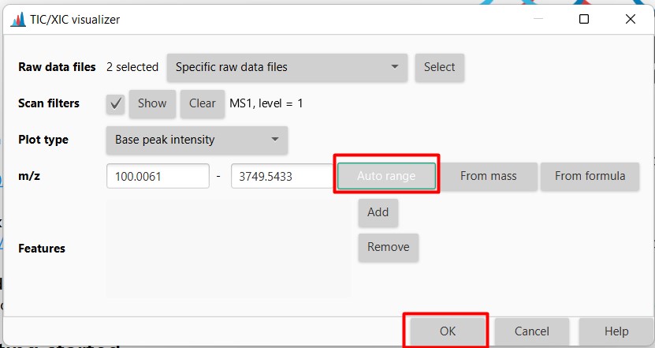Focus the m/z maximum field 3749.5433
Image resolution: width=655 pixels, height=348 pixels.
click(281, 176)
